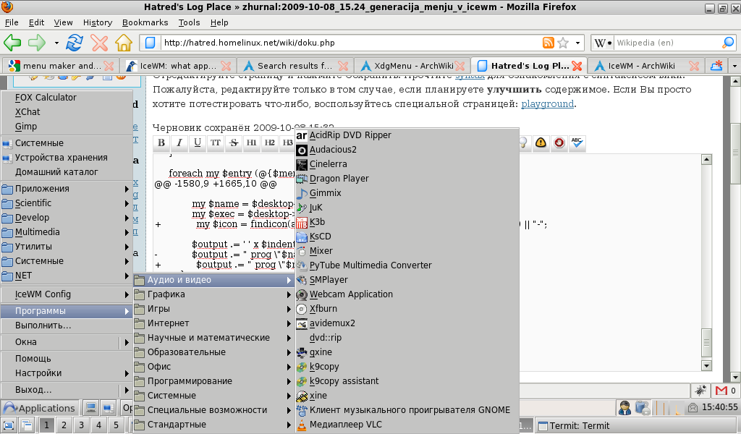Switch to workspace 3
The height and width of the screenshot is (434, 741).
pyautogui.click(x=81, y=425)
